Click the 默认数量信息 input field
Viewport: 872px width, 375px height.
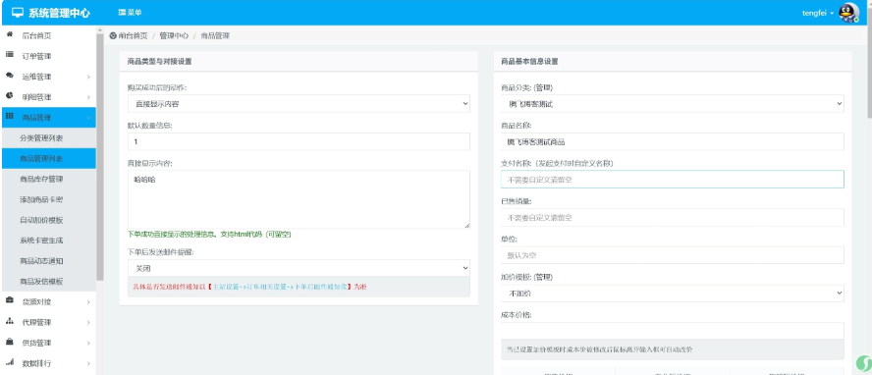[299, 141]
